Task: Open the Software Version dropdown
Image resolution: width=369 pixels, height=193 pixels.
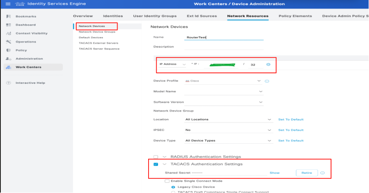Action: pyautogui.click(x=224, y=102)
